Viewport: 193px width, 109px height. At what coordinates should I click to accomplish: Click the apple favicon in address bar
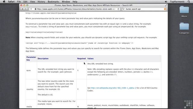click(36, 9)
